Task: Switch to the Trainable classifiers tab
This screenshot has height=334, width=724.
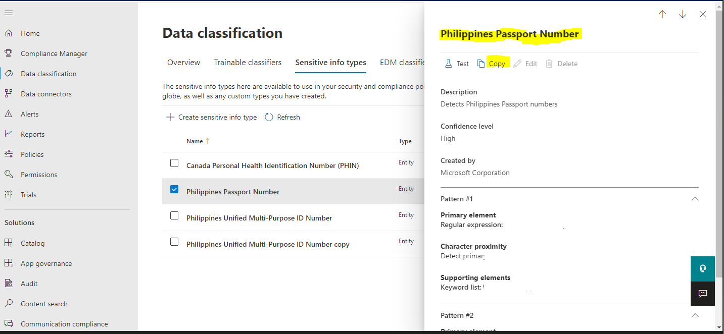Action: coord(248,62)
